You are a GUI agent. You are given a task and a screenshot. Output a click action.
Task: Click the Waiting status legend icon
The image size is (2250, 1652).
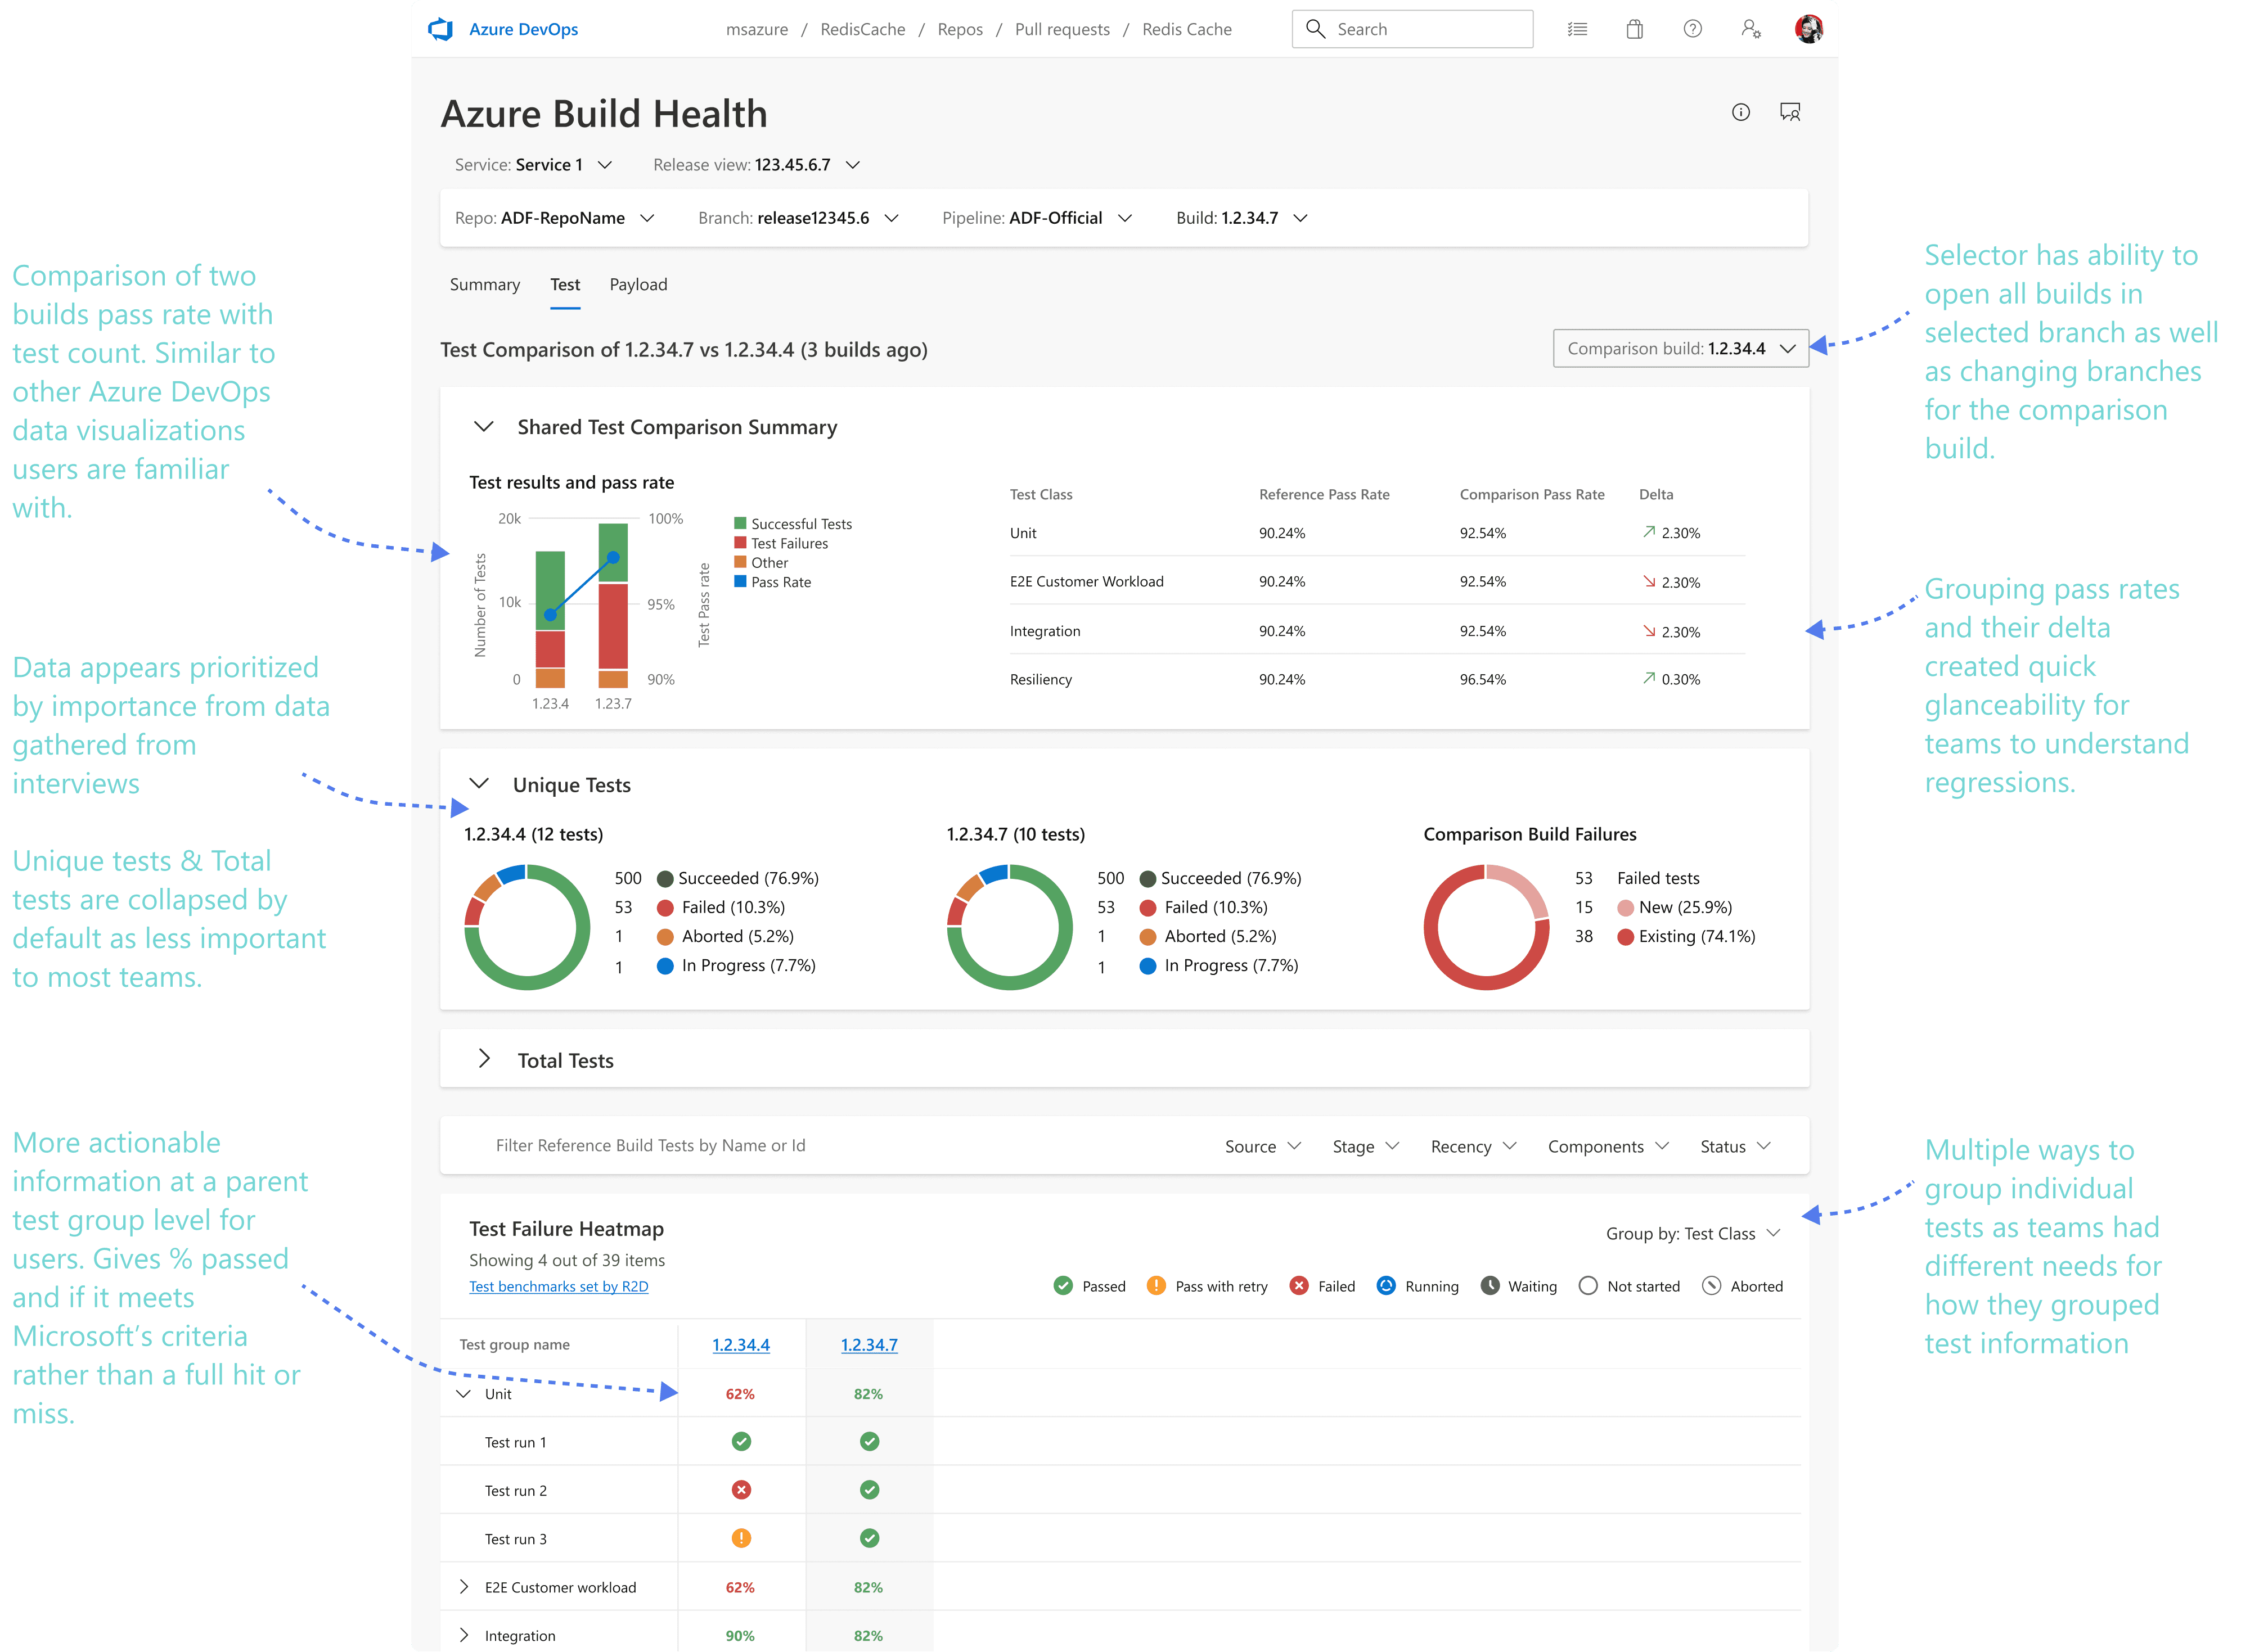click(x=1489, y=1285)
